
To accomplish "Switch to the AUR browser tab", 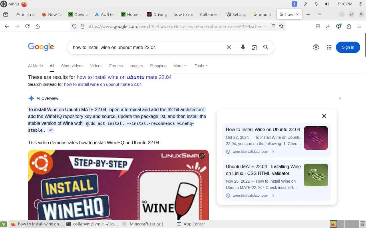I will coord(104,15).
